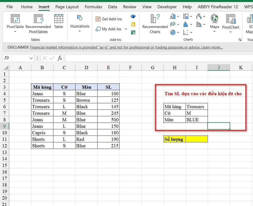
Task: Click the insert function fx button
Action: (60, 58)
